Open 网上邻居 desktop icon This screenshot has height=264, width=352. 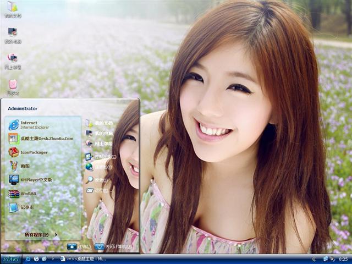coord(13,61)
